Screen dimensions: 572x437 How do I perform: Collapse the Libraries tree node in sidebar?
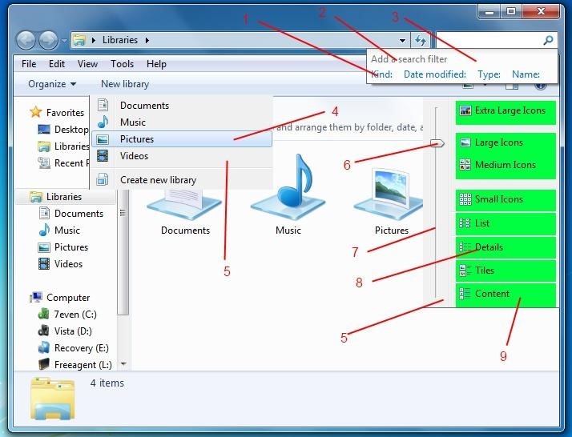click(x=22, y=197)
